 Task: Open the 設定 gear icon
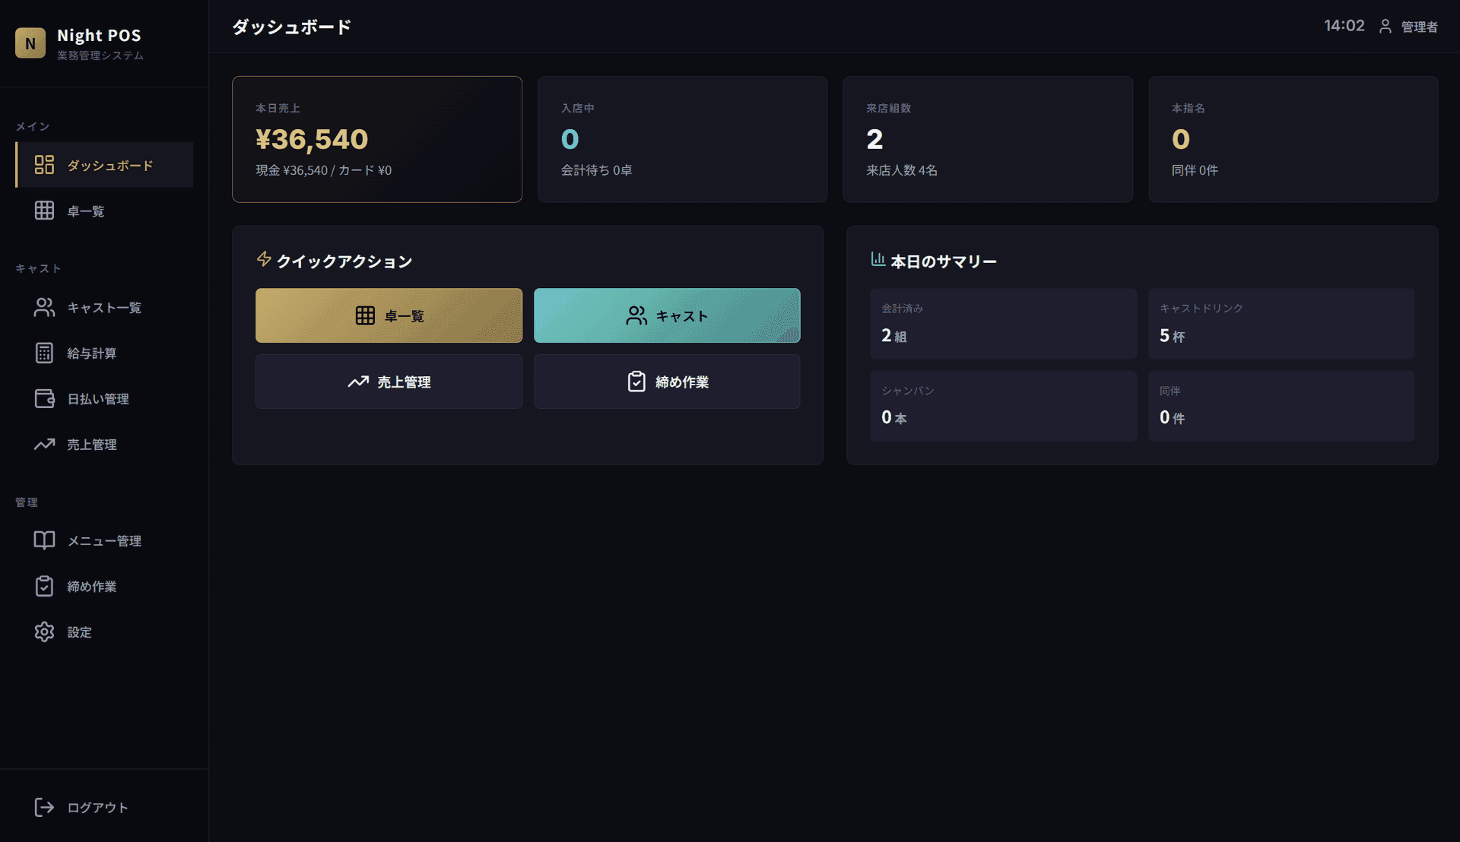[44, 631]
